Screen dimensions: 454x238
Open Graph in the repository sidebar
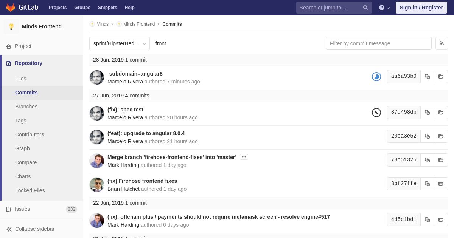point(22,148)
